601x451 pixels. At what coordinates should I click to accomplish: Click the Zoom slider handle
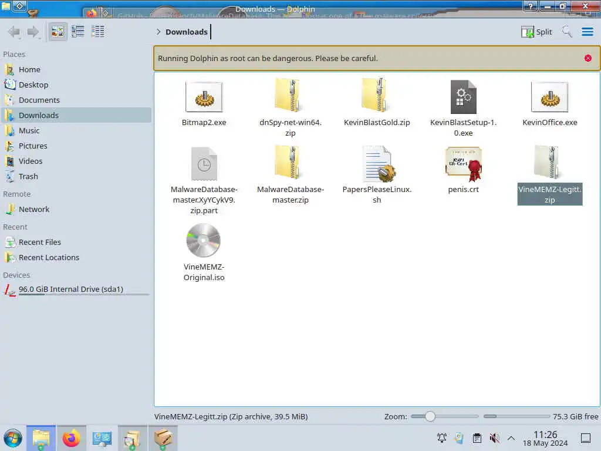[x=430, y=416]
